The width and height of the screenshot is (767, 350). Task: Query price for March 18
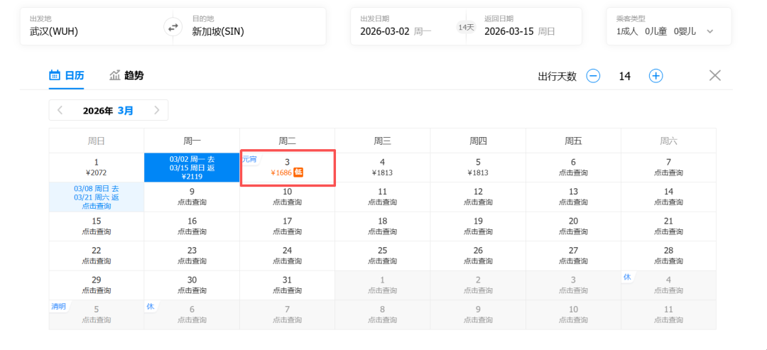click(383, 226)
